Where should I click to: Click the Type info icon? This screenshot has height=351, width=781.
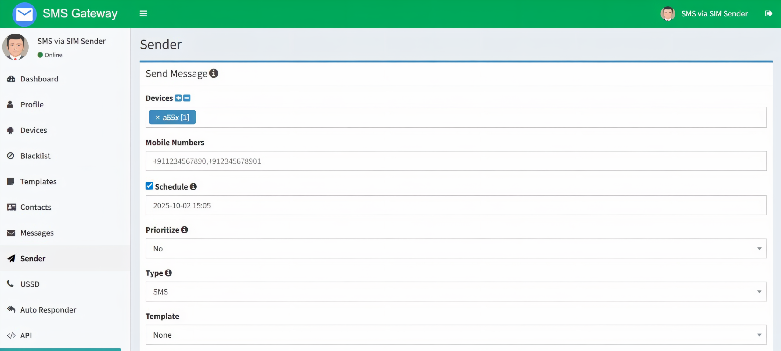[x=168, y=273]
